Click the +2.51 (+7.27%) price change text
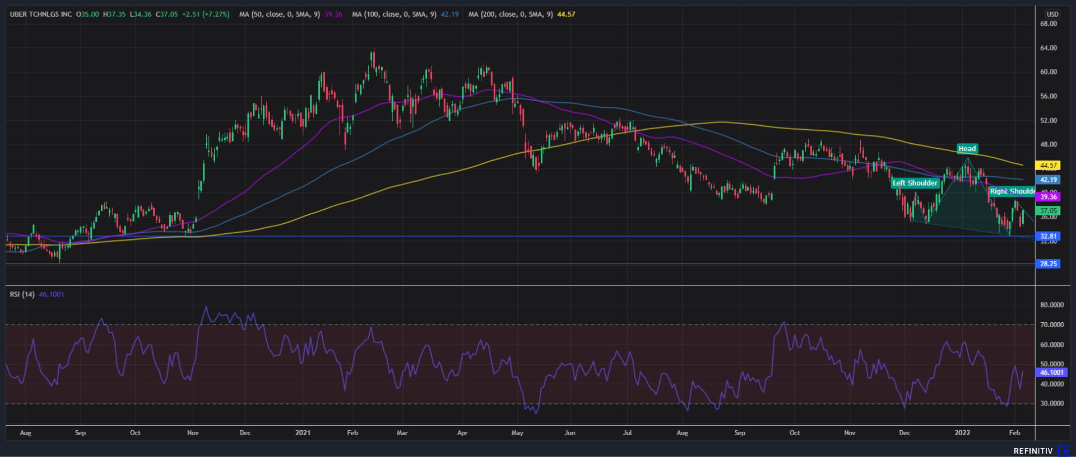 pos(206,14)
